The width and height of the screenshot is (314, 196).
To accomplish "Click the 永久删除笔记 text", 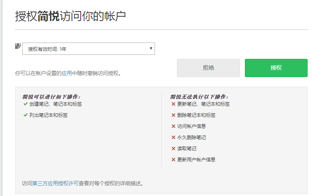I will click(192, 137).
